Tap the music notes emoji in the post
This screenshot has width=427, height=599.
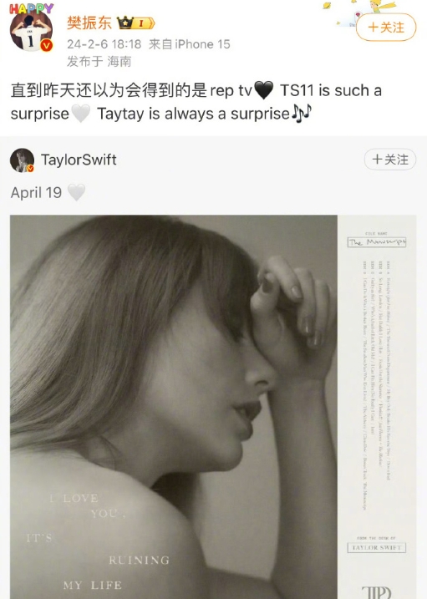coord(302,114)
